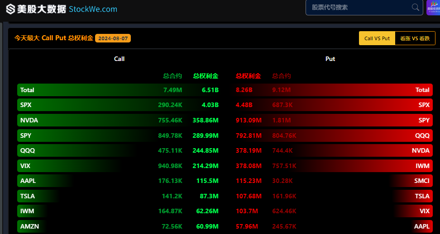The height and width of the screenshot is (234, 440).
Task: Click SPX call premium 4.03B
Action: [x=210, y=105]
